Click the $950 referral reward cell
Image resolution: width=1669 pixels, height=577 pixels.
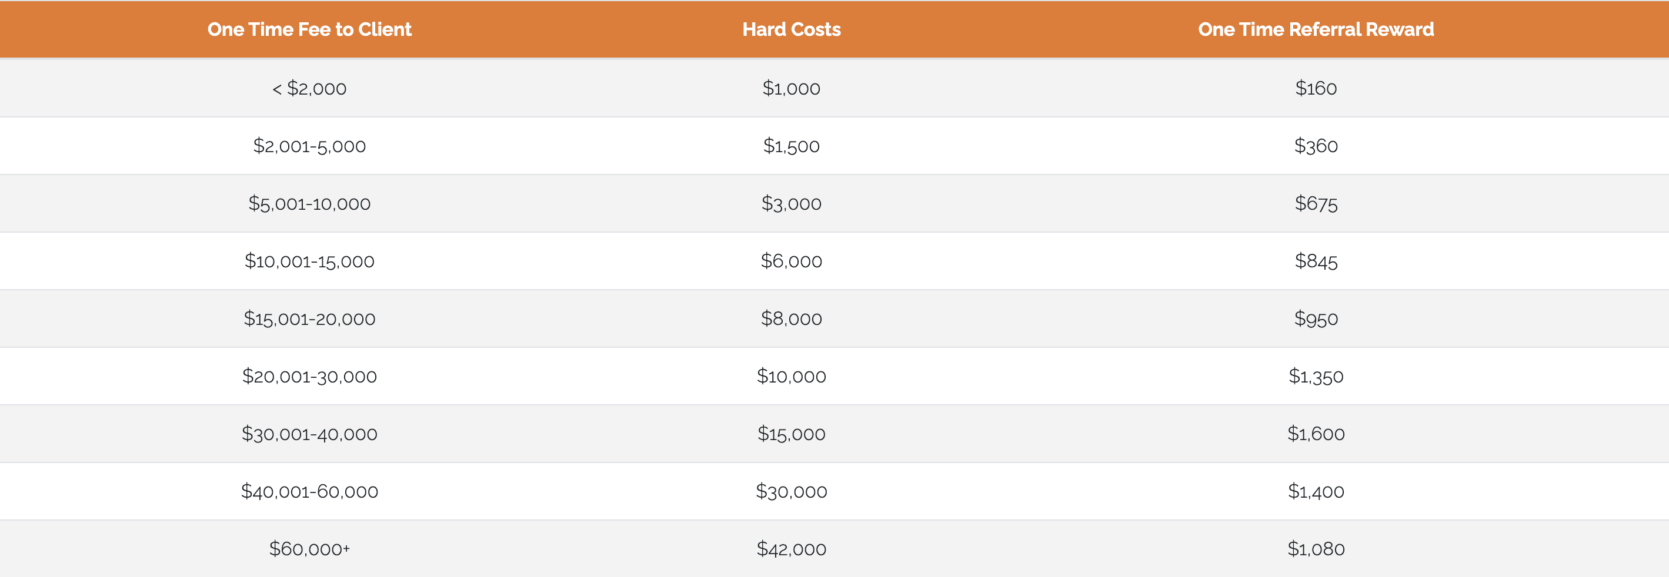(1315, 318)
